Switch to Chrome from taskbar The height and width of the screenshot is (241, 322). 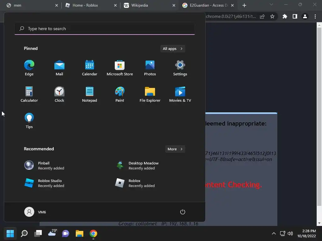(93, 233)
